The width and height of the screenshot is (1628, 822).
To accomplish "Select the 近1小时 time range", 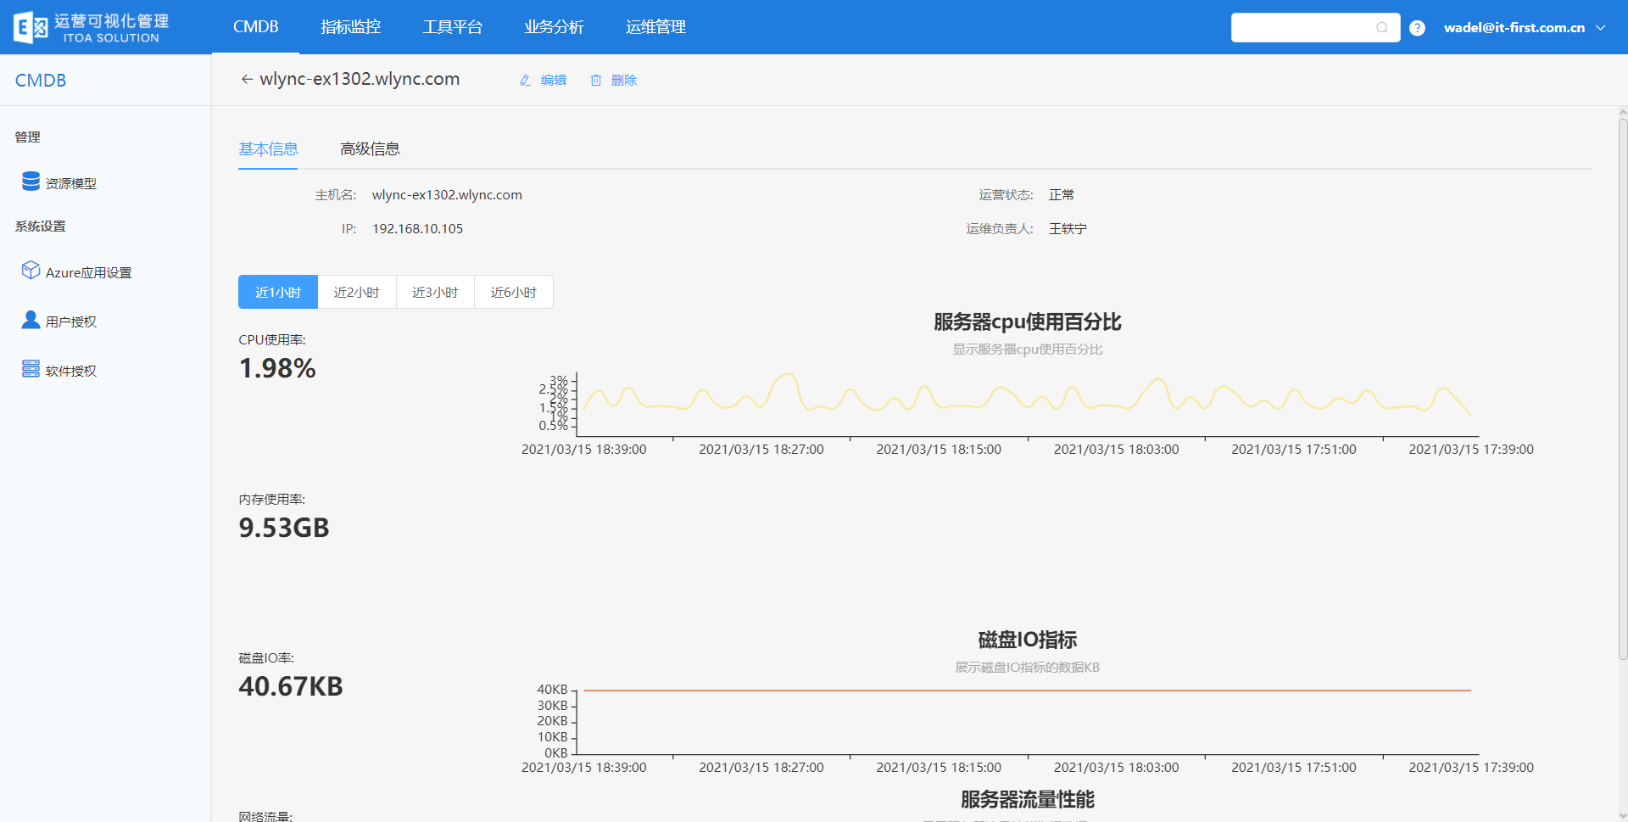I will 278,292.
